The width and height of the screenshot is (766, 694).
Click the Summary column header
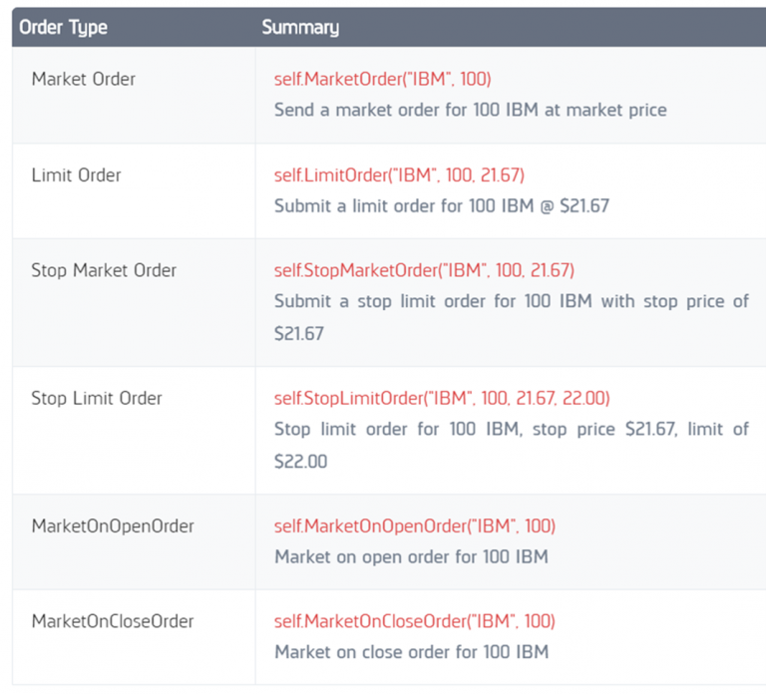click(300, 27)
